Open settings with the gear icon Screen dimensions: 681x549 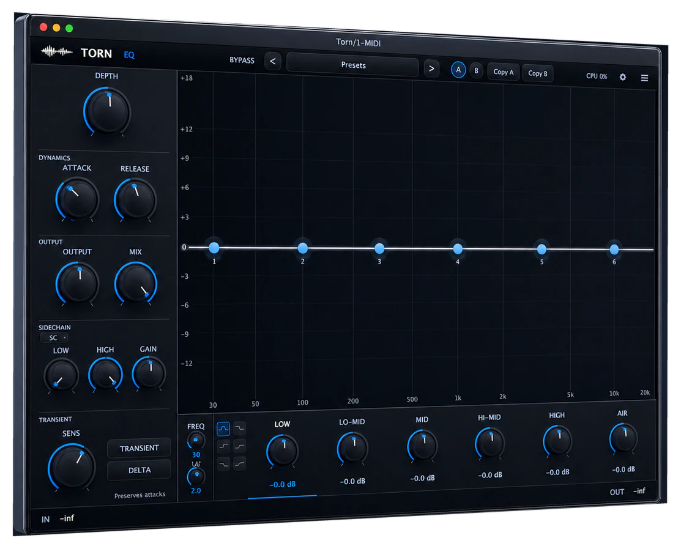(623, 77)
